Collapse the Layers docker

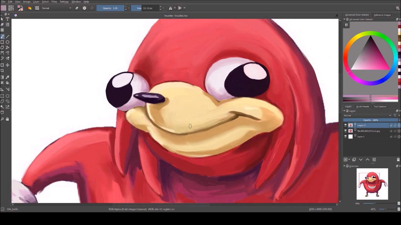(345, 111)
